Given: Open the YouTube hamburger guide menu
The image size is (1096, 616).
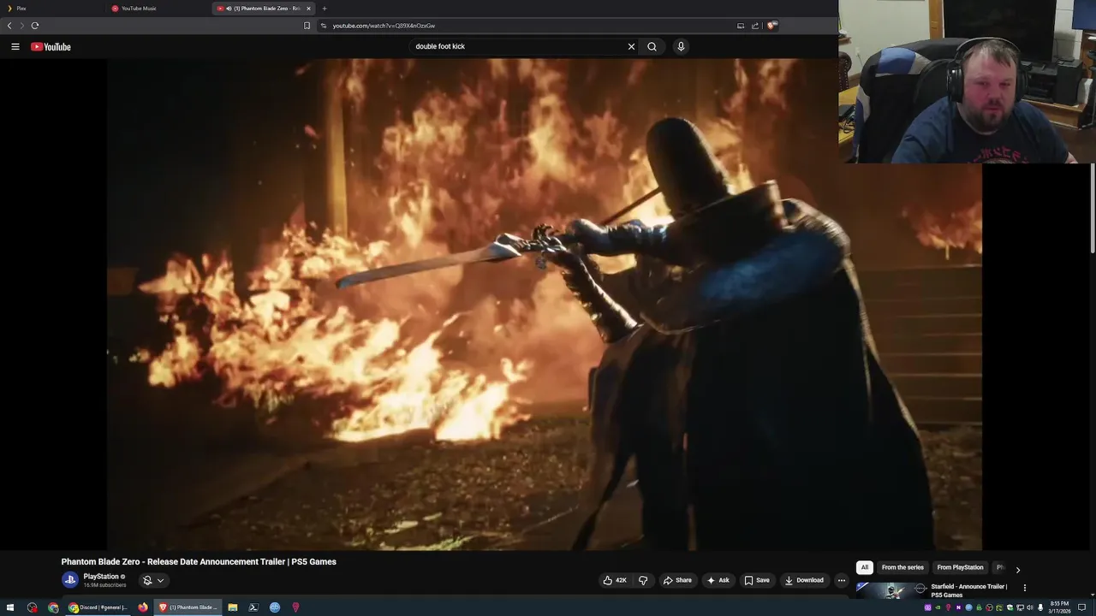Looking at the screenshot, I should [x=15, y=47].
